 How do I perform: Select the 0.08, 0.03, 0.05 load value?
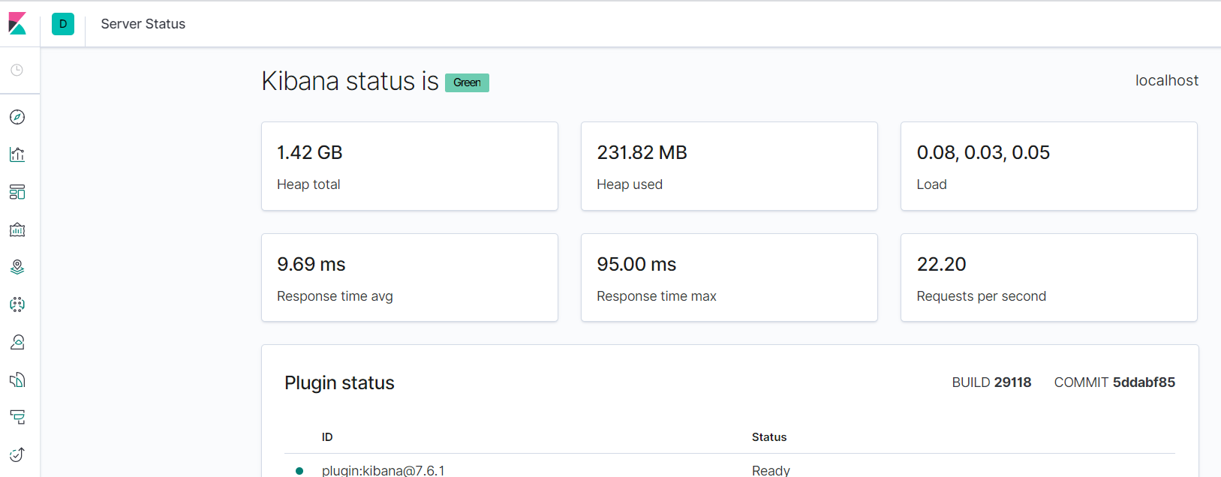[x=983, y=152]
